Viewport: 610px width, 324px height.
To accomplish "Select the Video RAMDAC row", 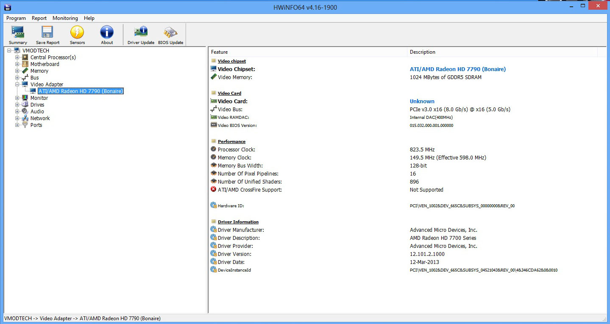I will [407, 117].
